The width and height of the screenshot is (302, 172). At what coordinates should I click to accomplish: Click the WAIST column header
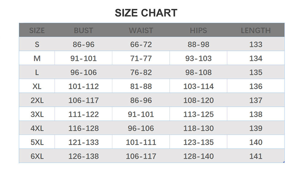[141, 31]
